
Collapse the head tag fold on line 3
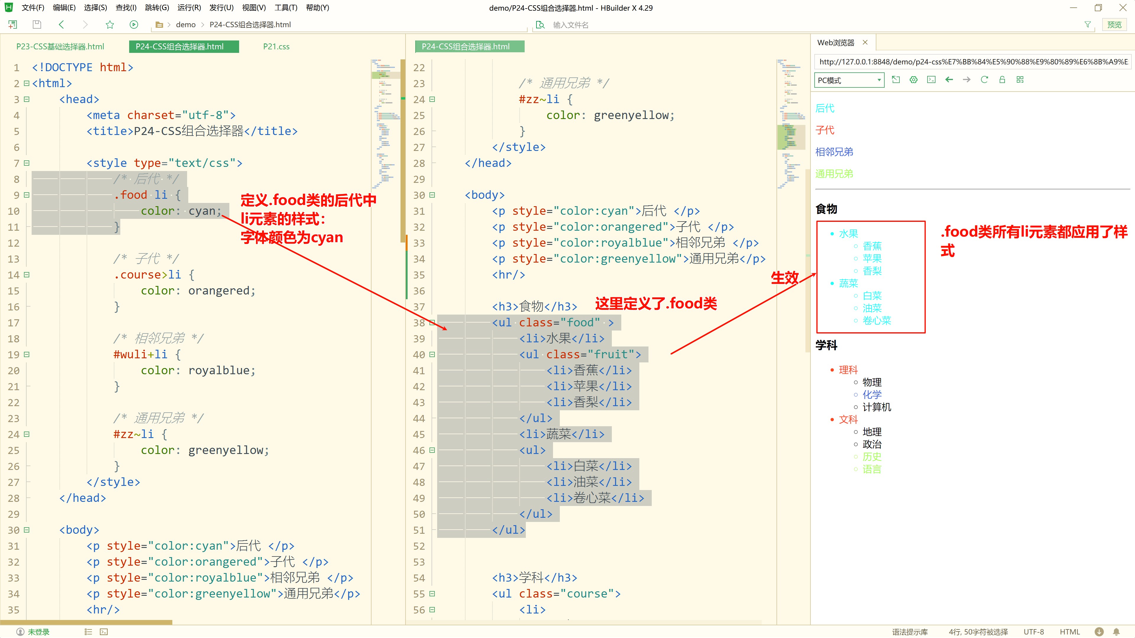click(26, 99)
